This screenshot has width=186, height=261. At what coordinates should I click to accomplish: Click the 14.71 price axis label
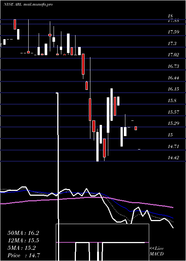coord(173,147)
